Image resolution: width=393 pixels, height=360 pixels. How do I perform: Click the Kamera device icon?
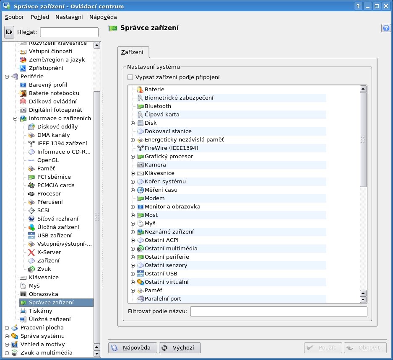point(141,165)
